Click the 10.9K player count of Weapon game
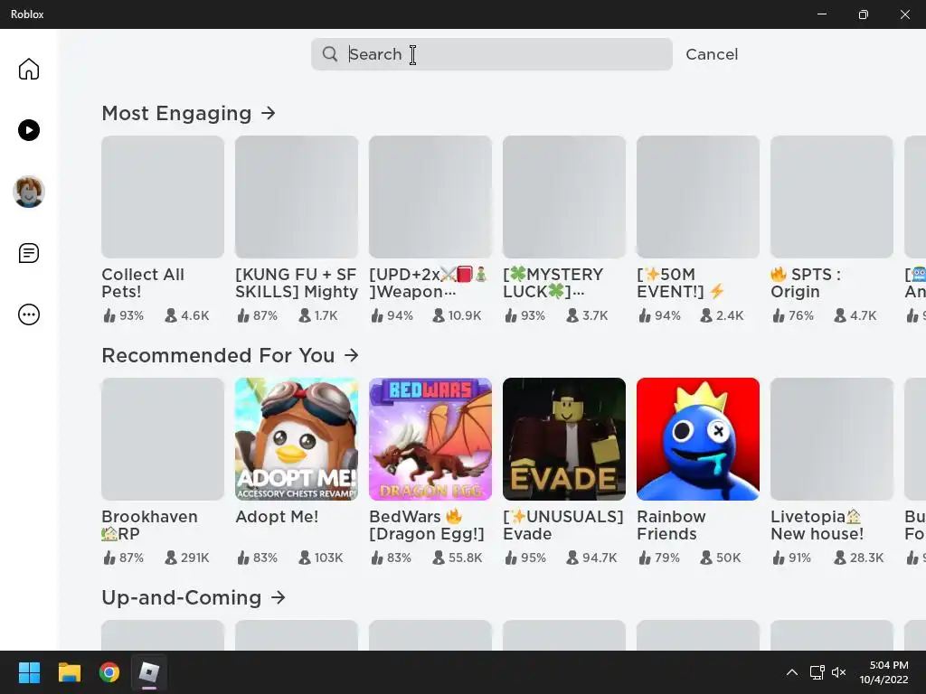 coord(457,315)
